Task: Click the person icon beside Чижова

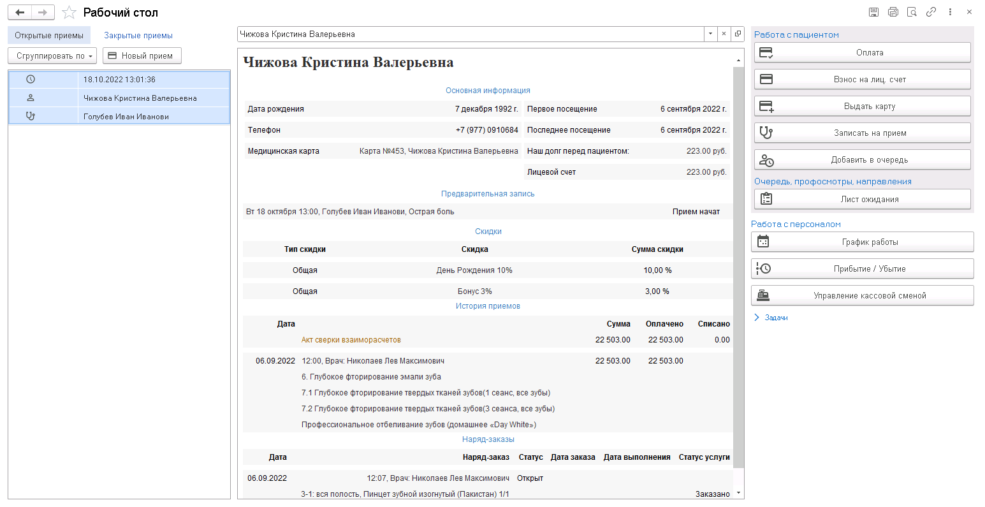Action: pos(31,98)
